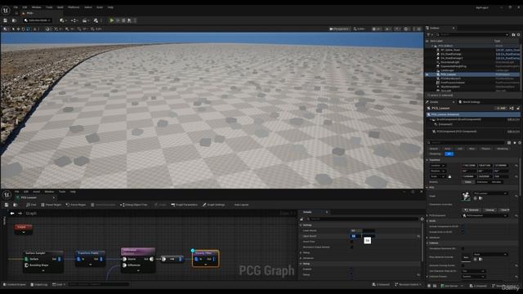523x294 pixels.
Task: Select the red Output node
Action: (x=24, y=229)
